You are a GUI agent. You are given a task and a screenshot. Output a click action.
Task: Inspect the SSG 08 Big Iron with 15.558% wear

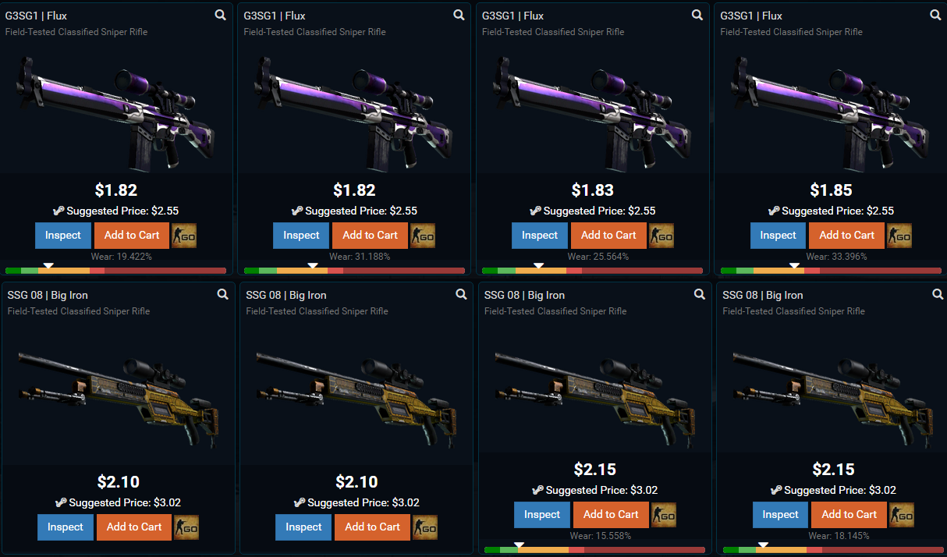point(542,515)
